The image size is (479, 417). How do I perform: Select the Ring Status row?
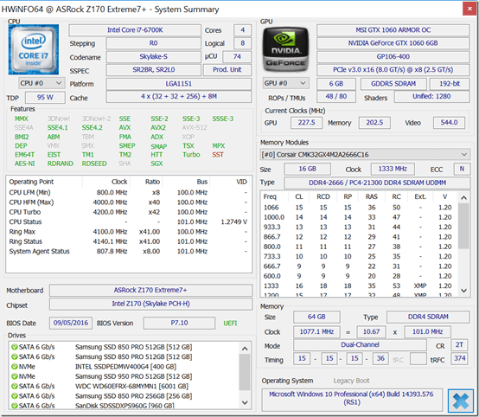[128, 241]
